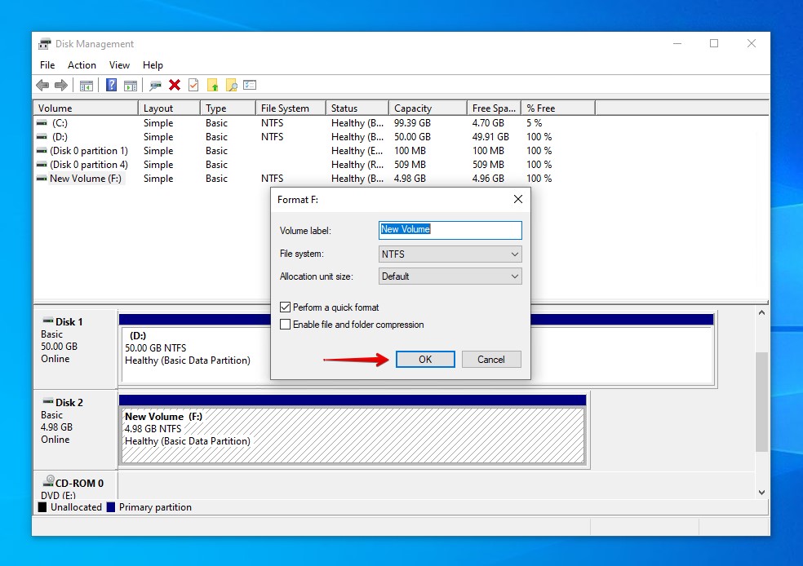Click the Show/Hide Console Tree icon
Viewport: 803px width, 566px height.
pos(86,85)
